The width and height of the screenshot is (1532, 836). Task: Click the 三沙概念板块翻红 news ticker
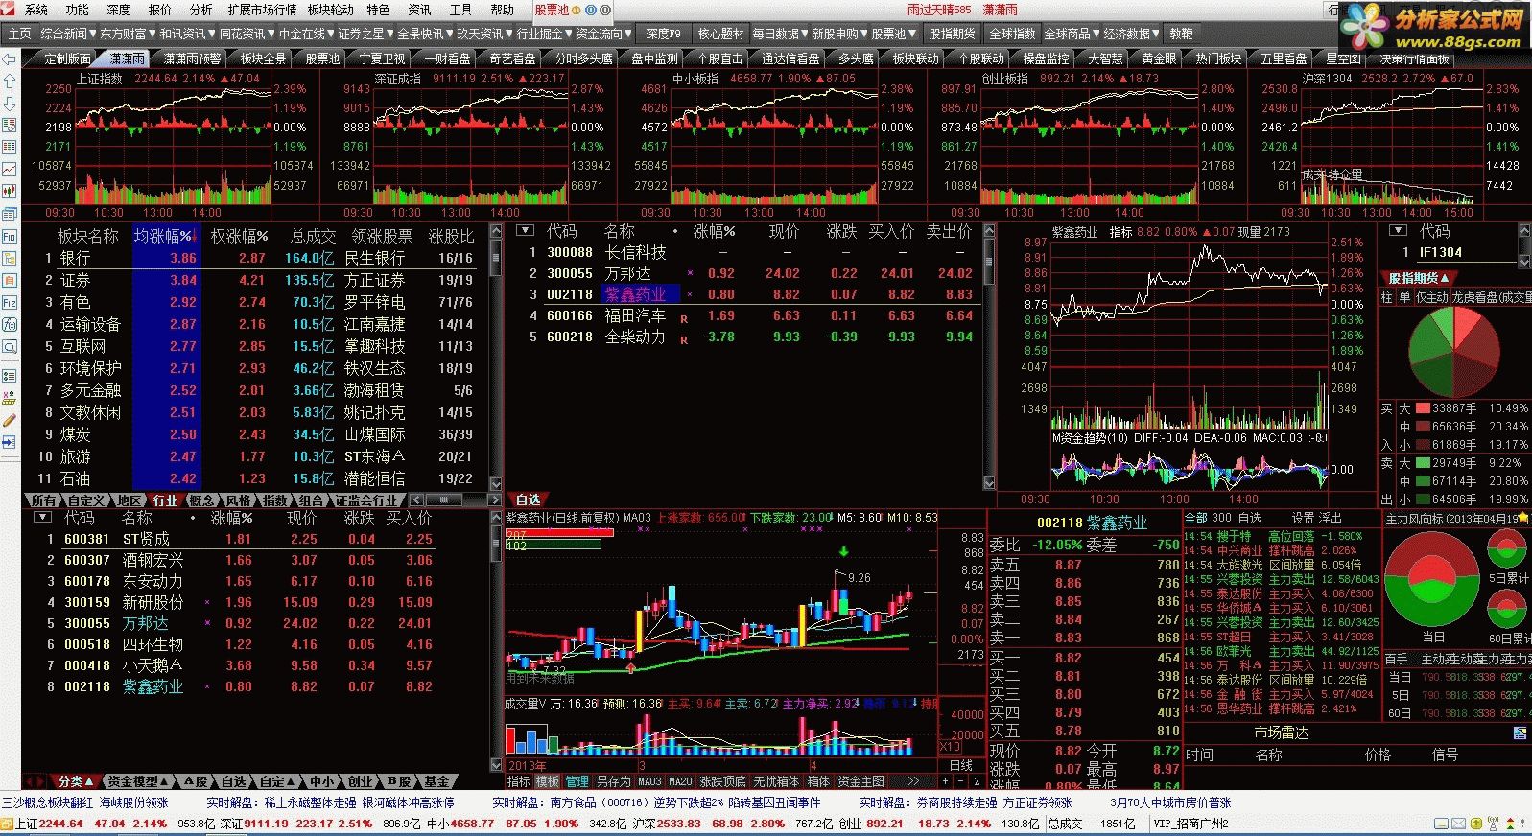click(47, 802)
